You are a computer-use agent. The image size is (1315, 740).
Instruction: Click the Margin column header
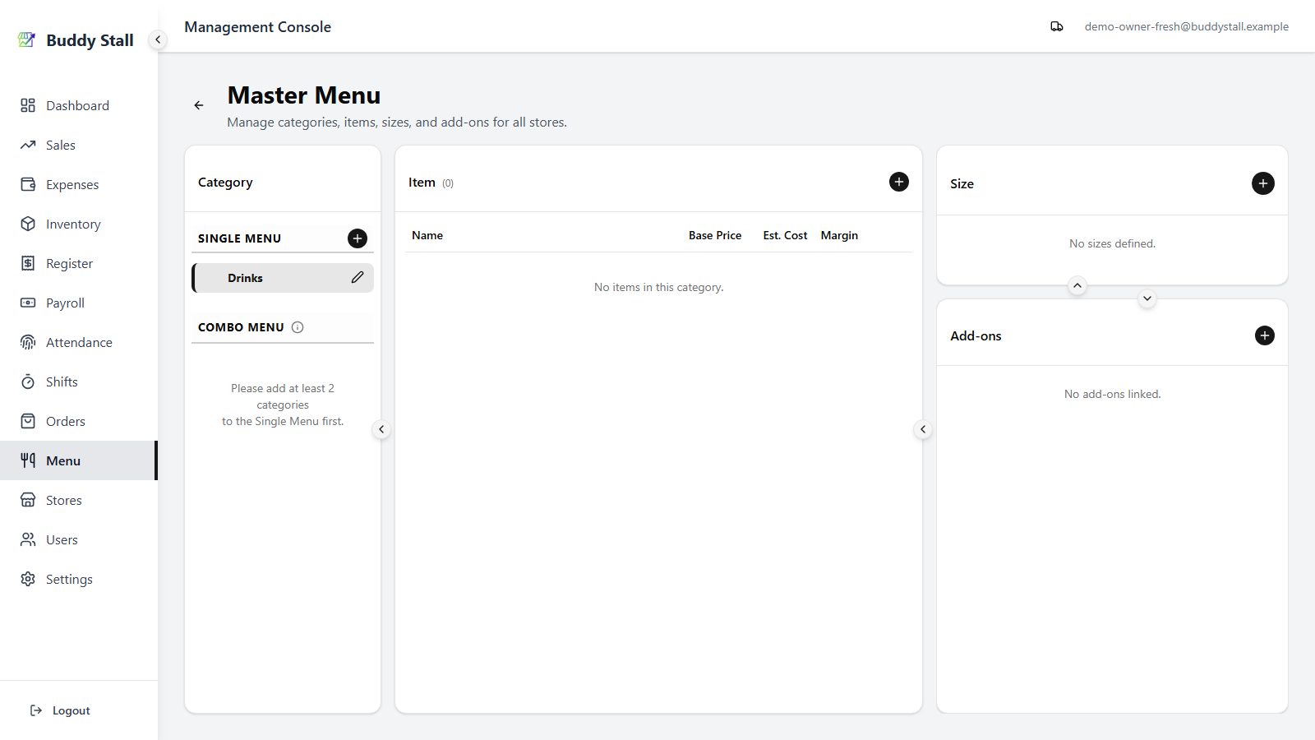point(839,235)
